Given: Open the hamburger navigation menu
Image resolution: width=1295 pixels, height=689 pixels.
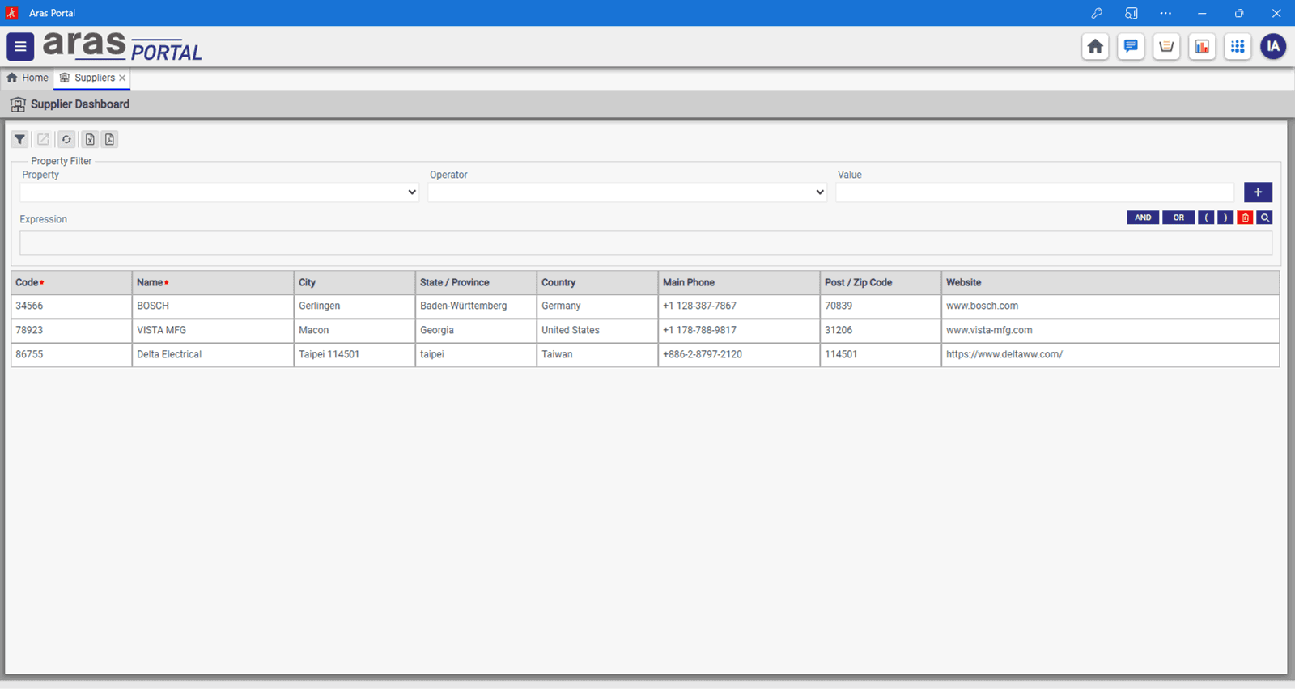Looking at the screenshot, I should (x=20, y=47).
